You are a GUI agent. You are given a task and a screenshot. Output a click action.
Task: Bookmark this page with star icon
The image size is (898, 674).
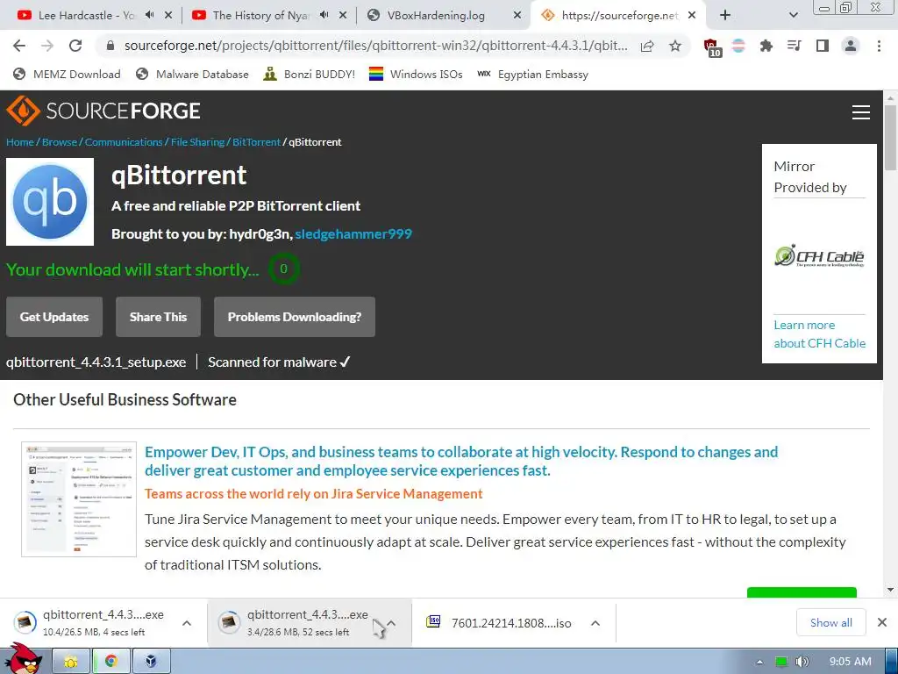675,46
